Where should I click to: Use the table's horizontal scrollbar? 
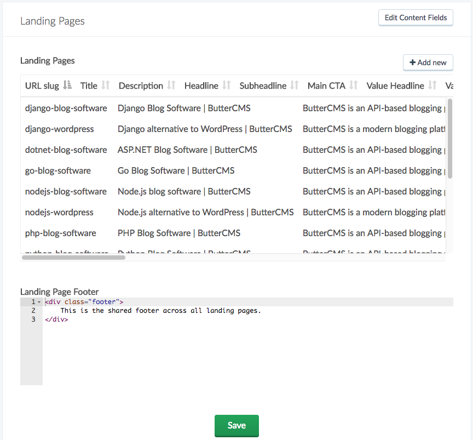coord(73,258)
